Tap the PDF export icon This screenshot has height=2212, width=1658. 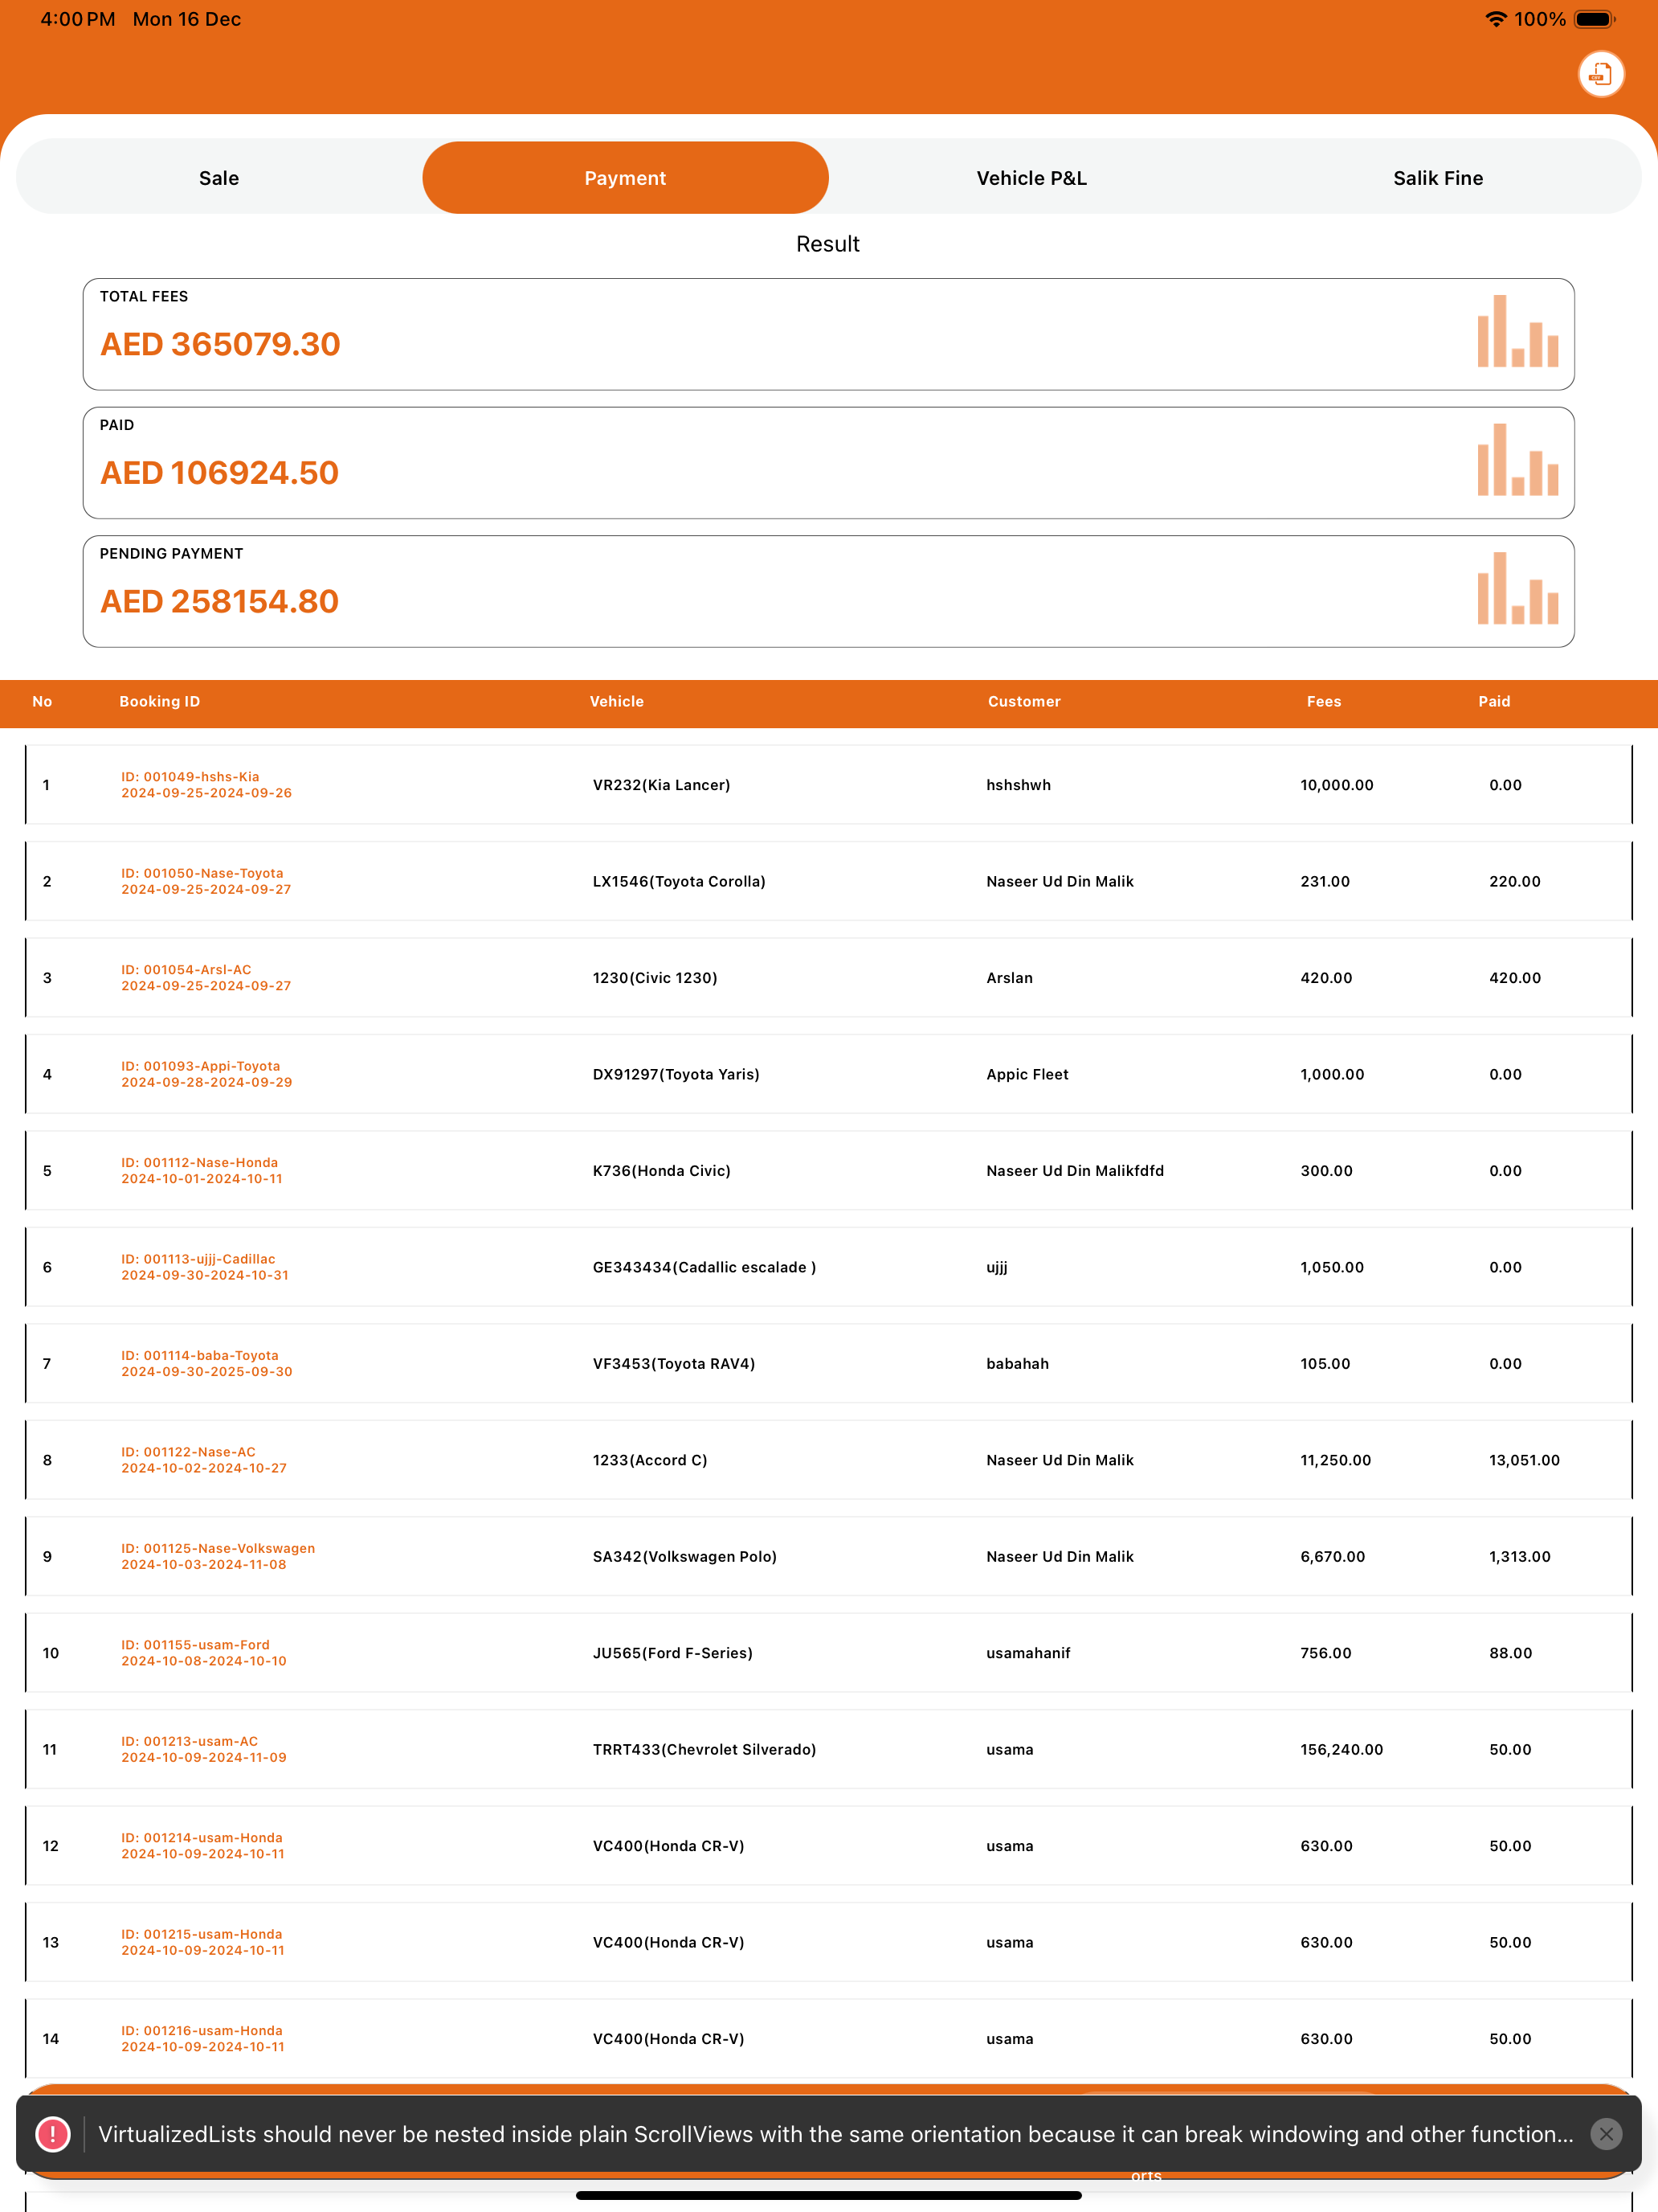(x=1601, y=74)
